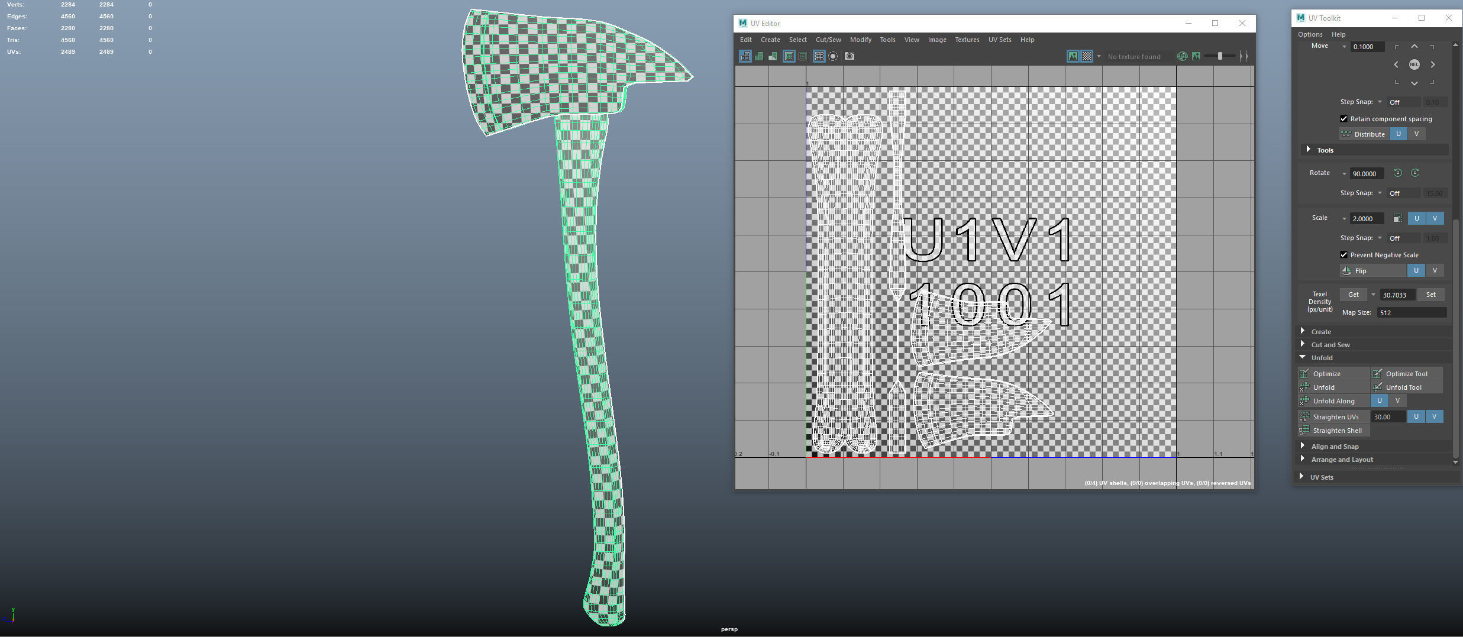Toggle Flip V direction button
This screenshot has width=1463, height=637.
[1435, 270]
